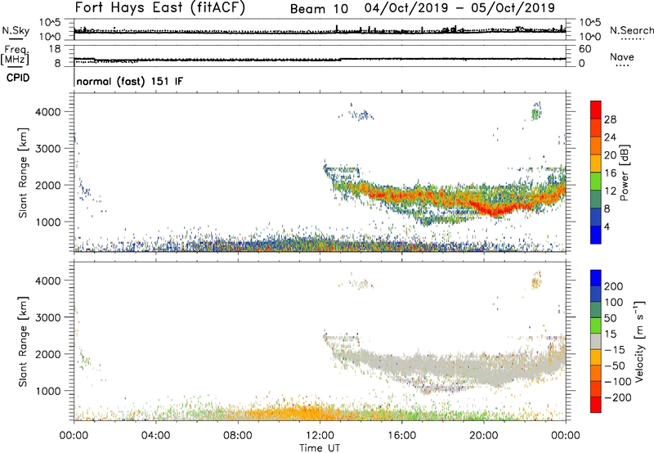This screenshot has height=453, width=654.
Task: Click the 'N.Search' legend label
Action: tap(632, 30)
